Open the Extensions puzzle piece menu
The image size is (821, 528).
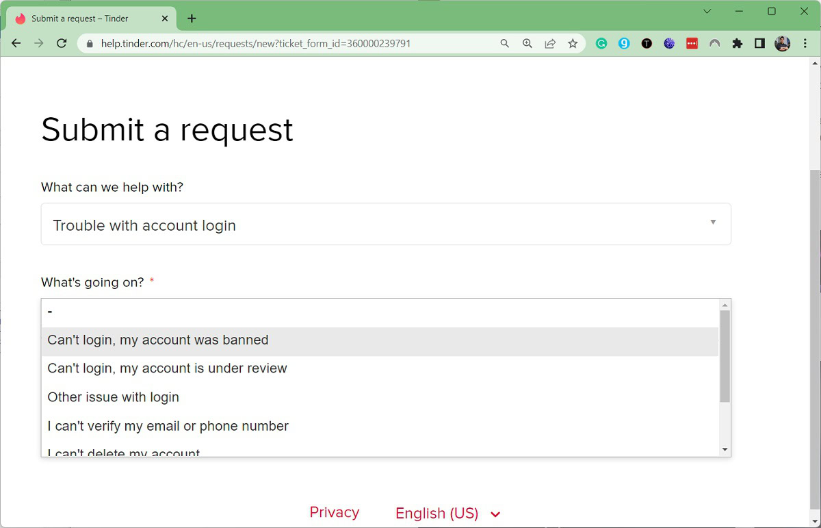(737, 43)
